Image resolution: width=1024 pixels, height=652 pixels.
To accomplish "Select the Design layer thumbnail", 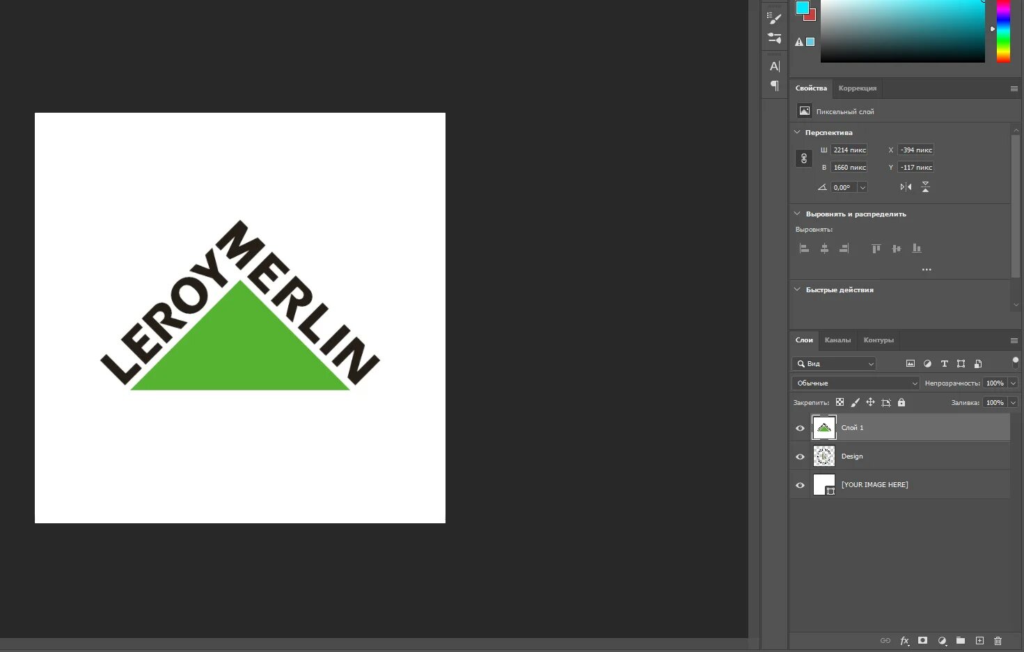I will [x=824, y=456].
